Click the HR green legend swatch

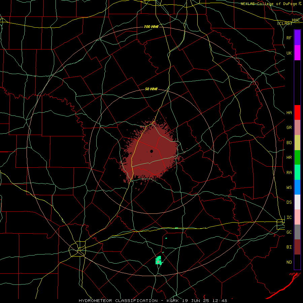(x=297, y=158)
